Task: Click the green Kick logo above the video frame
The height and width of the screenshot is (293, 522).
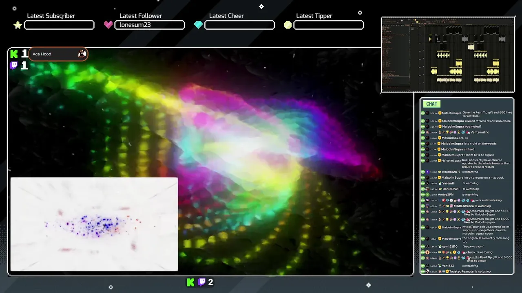Action: coord(14,54)
